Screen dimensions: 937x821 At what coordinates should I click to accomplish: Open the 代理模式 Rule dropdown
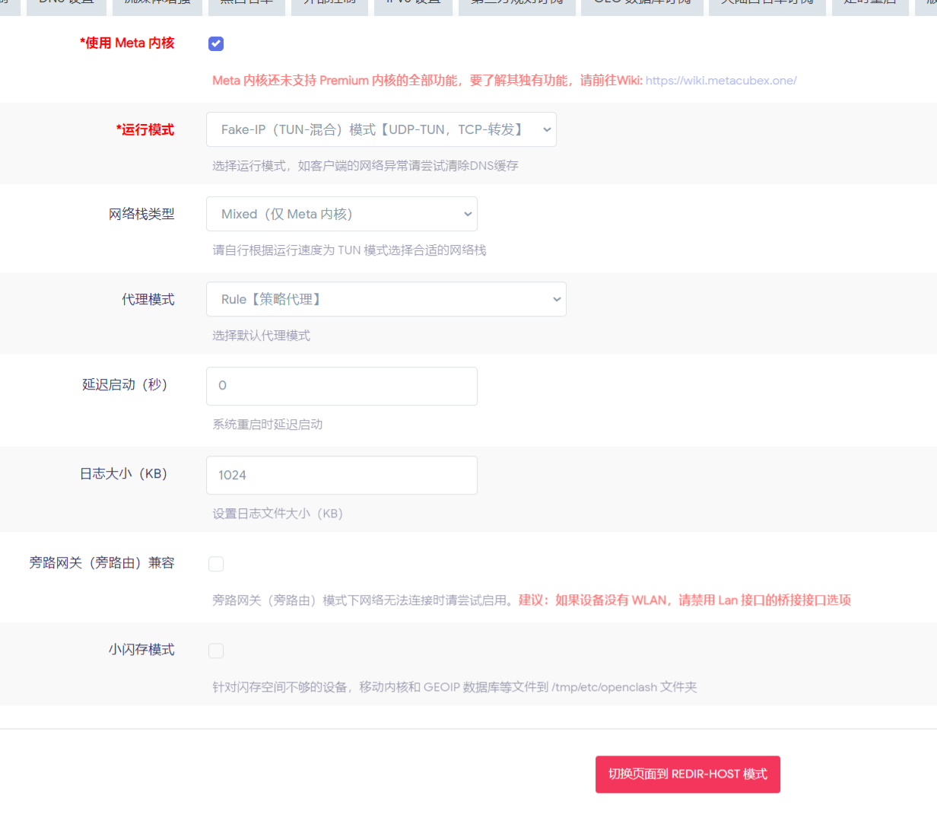click(386, 299)
